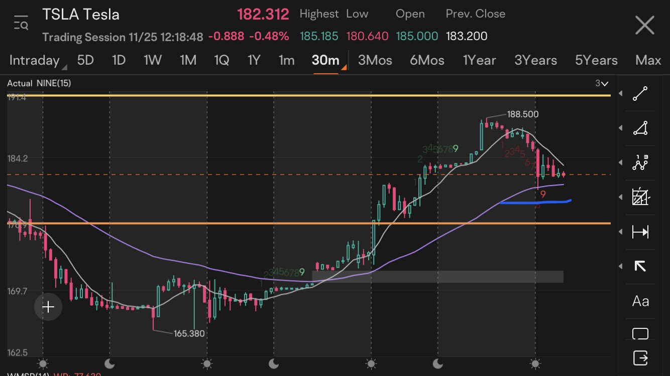Select the triangle shape drawing tool

pyautogui.click(x=640, y=128)
